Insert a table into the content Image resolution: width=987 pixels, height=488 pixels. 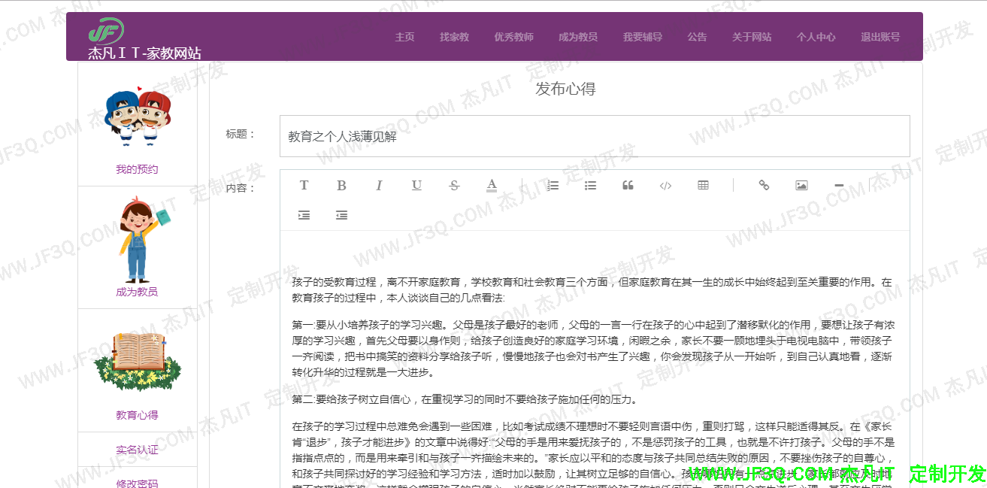pos(703,185)
